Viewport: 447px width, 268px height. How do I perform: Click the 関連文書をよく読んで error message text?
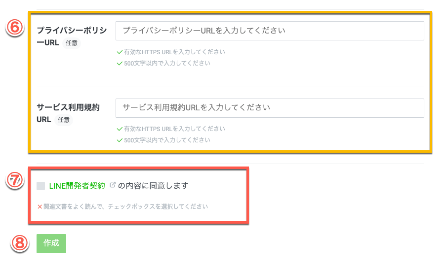point(125,207)
